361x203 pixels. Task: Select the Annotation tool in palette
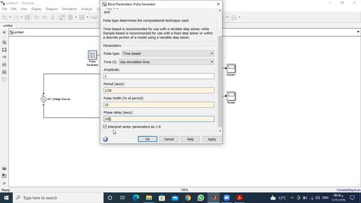(4, 65)
